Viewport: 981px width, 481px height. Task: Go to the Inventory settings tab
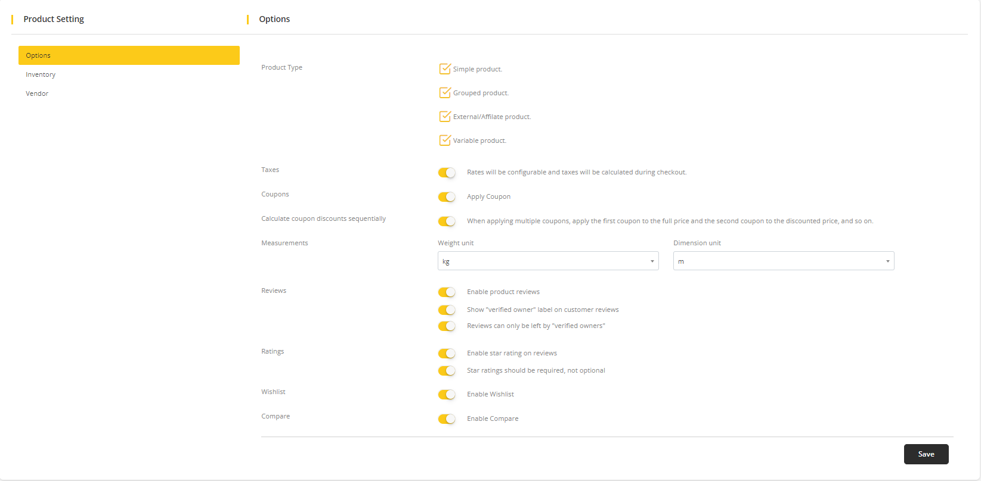point(41,74)
